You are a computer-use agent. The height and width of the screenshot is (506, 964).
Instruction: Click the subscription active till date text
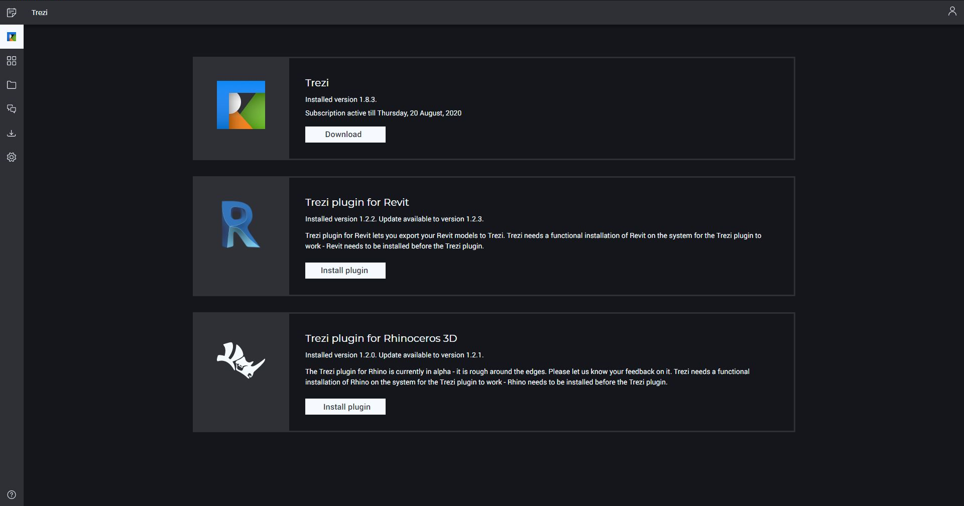tap(383, 113)
